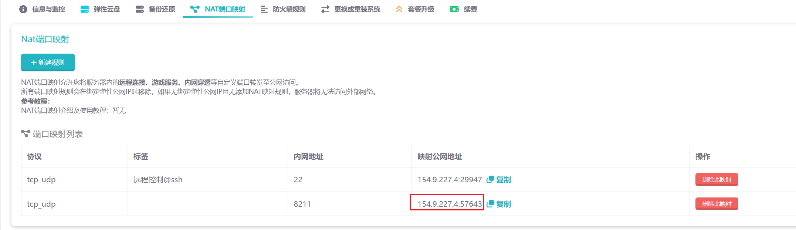Click the green money icon beside 续费
796x230 pixels.
pos(454,9)
